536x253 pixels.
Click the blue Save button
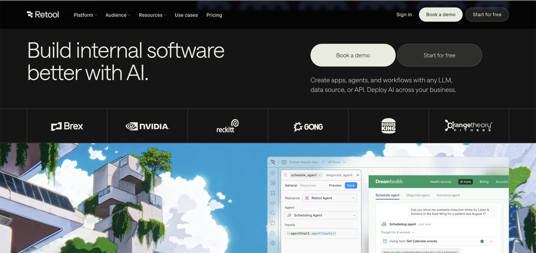[x=351, y=185]
